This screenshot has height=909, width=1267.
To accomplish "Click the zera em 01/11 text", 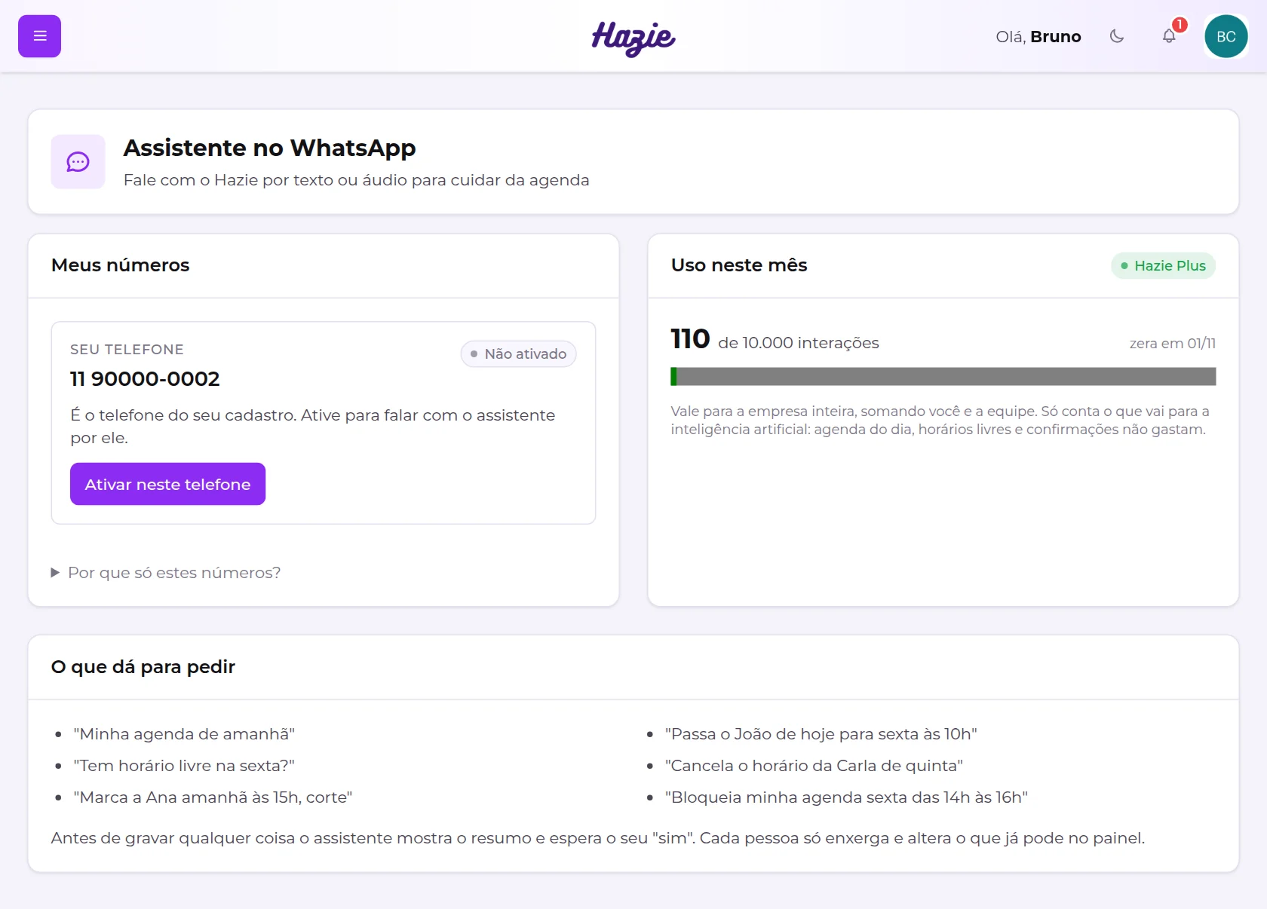I will (1173, 344).
